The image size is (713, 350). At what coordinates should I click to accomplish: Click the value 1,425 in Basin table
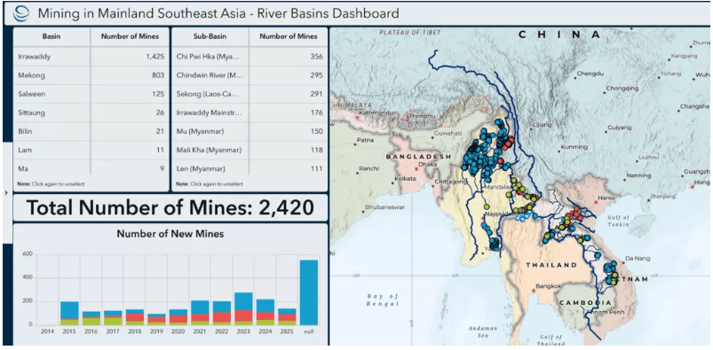pos(155,57)
